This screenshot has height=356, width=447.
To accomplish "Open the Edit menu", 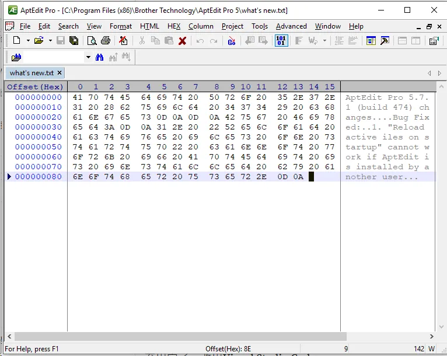I will [x=44, y=26].
